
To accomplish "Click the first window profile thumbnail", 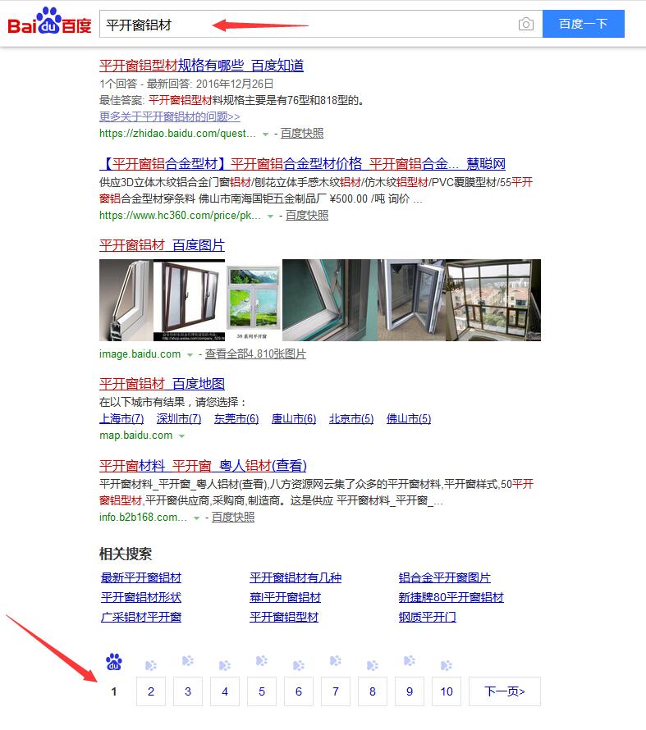I will (126, 300).
